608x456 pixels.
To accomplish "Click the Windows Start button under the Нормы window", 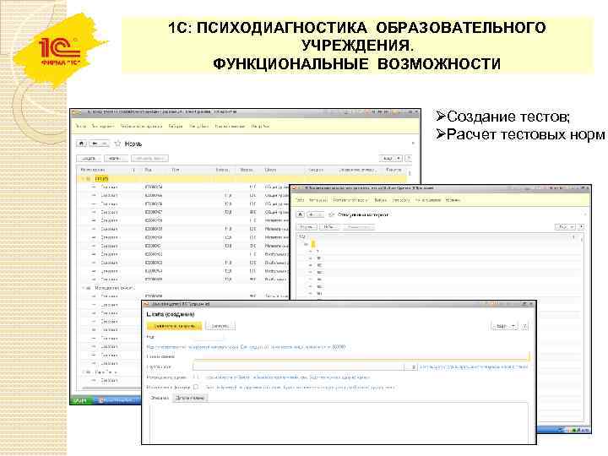I will pyautogui.click(x=80, y=400).
